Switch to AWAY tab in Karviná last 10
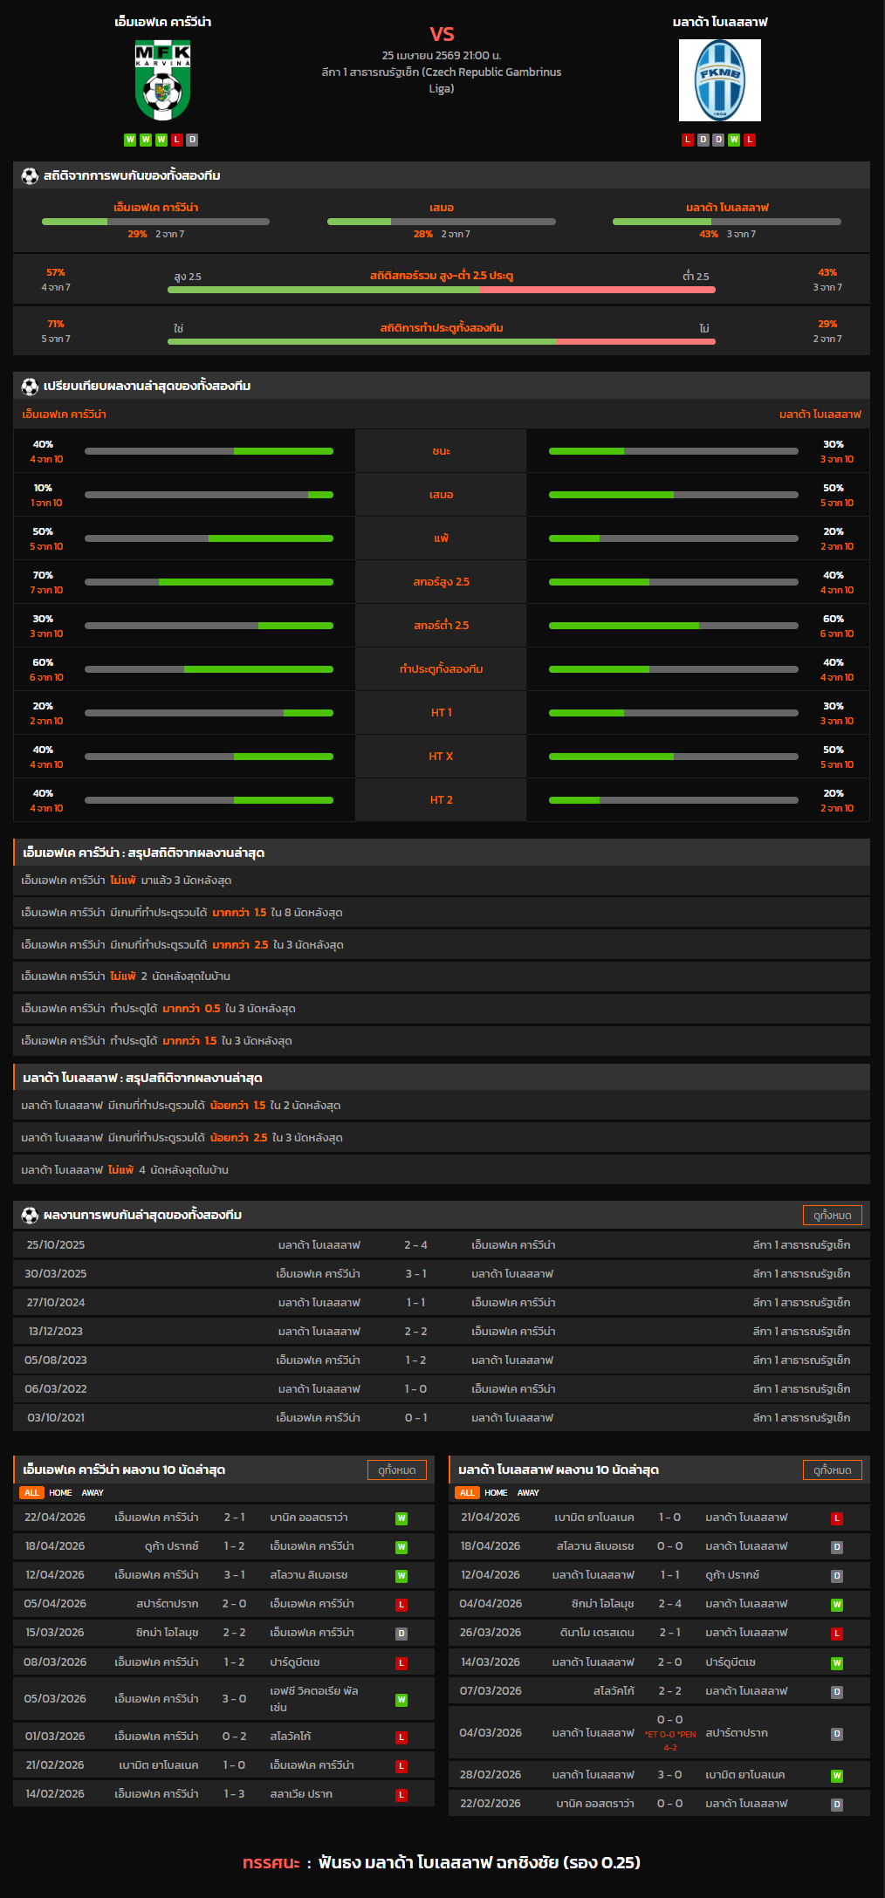 click(93, 1493)
